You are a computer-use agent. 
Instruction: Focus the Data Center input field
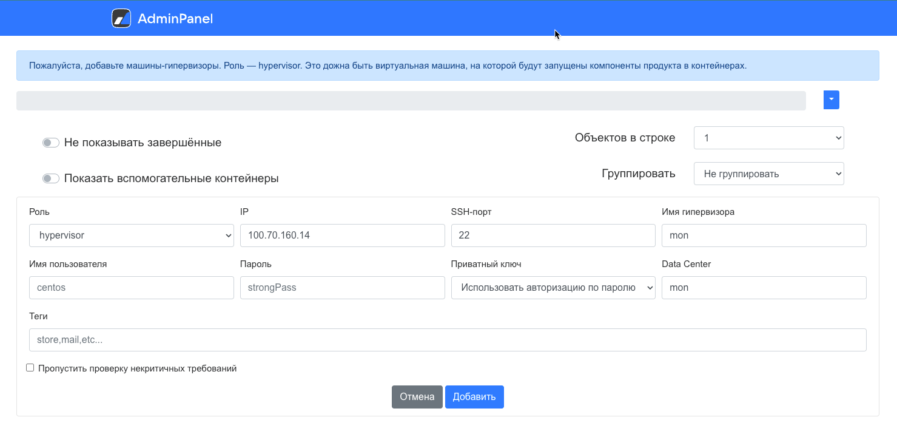[x=764, y=288]
